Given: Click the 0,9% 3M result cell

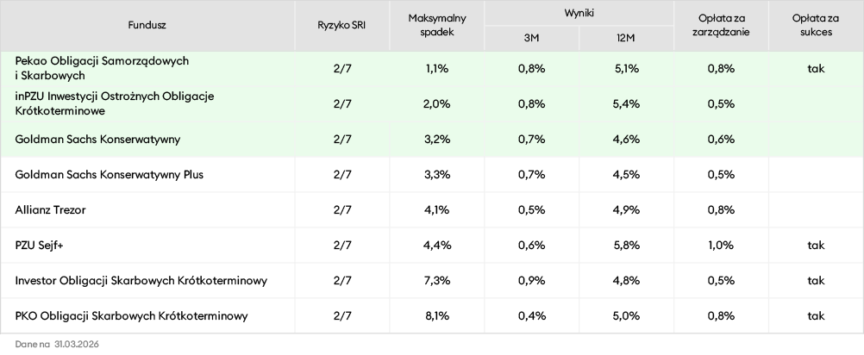Looking at the screenshot, I should [532, 281].
